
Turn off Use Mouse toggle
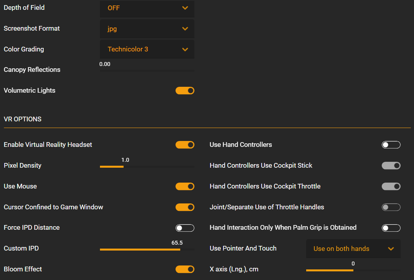point(185,186)
